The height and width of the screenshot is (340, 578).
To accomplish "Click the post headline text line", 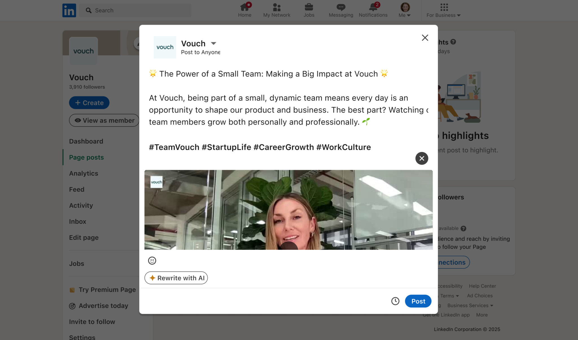I will tap(268, 74).
